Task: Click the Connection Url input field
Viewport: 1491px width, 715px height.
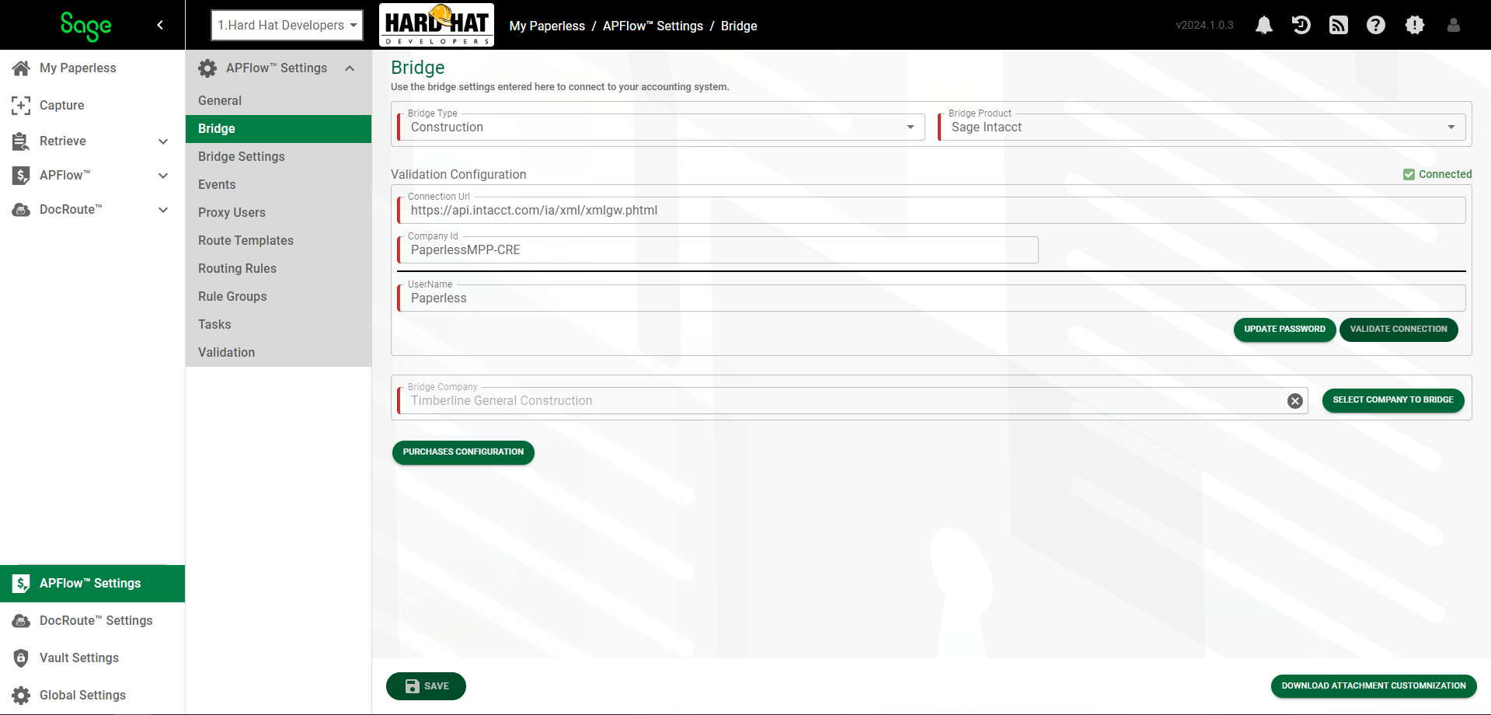Action: coord(932,210)
